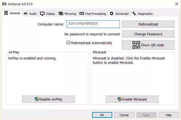
Task: Switch to the Diagnostics tab
Action: coord(142,14)
